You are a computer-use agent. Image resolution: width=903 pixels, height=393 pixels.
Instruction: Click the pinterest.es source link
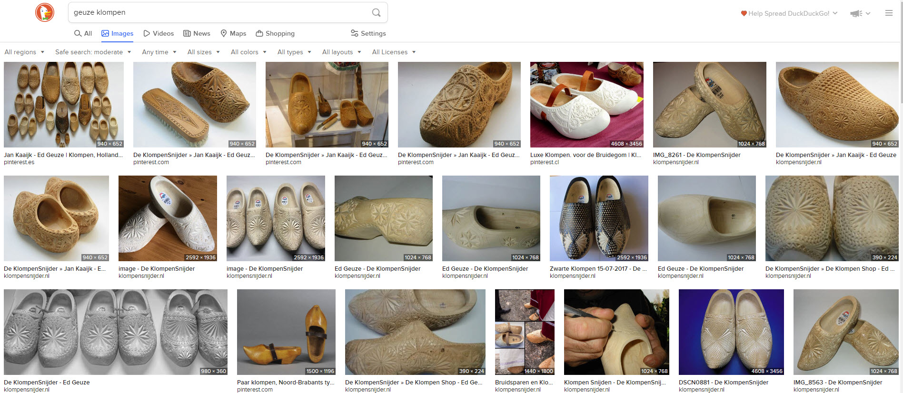[19, 162]
